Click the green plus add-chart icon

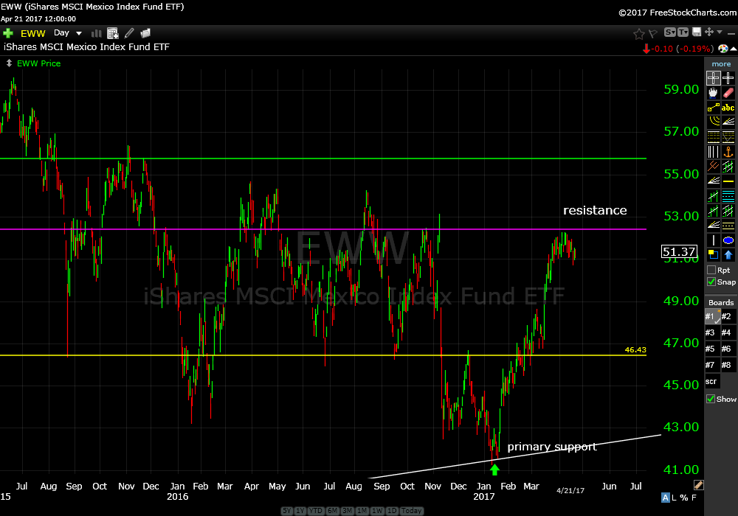(x=8, y=33)
